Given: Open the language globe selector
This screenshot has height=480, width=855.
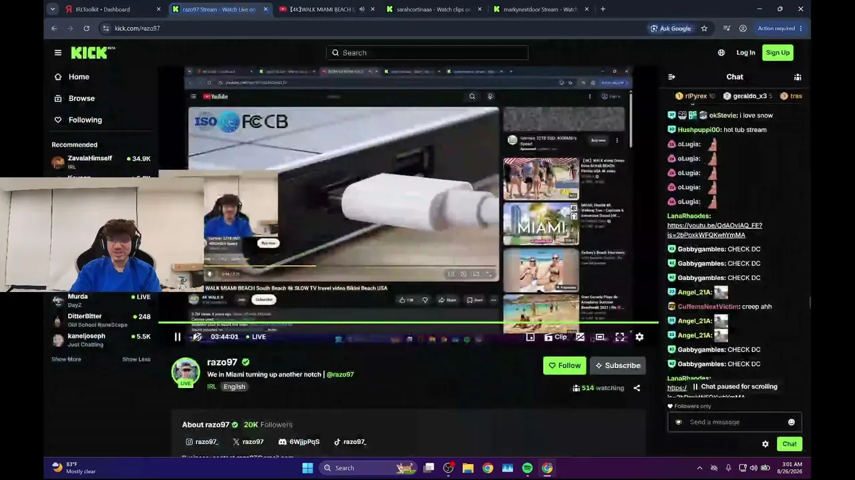Looking at the screenshot, I should [721, 53].
